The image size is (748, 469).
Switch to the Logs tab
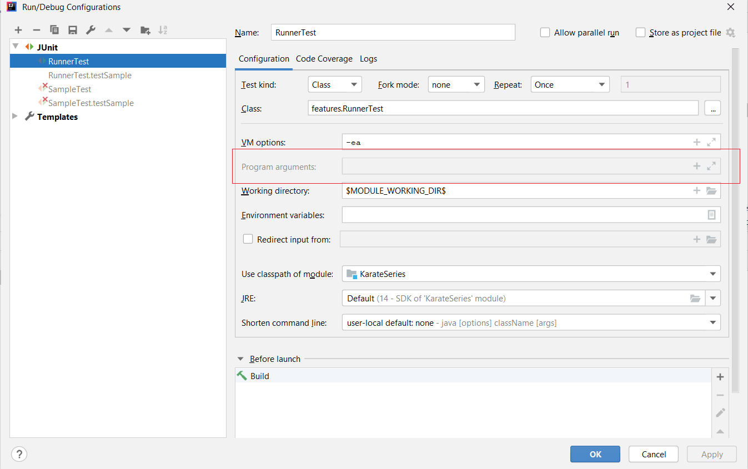pyautogui.click(x=368, y=59)
